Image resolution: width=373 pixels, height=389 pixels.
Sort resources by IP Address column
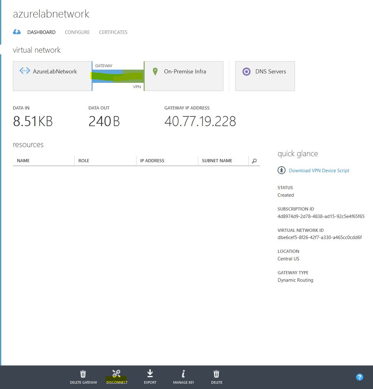click(152, 161)
